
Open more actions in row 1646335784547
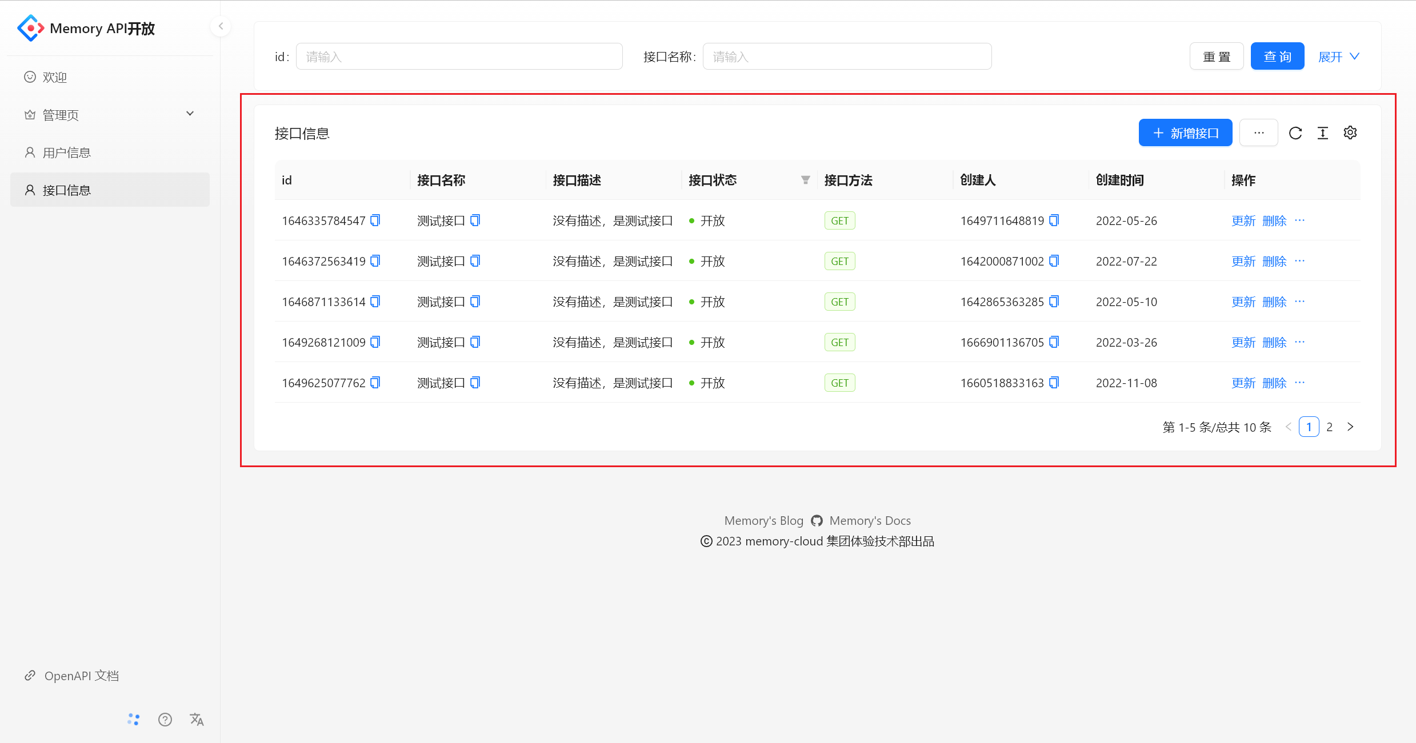coord(1300,220)
